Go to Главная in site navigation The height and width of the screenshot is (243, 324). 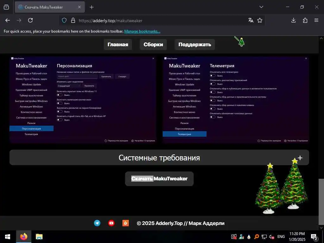click(118, 44)
